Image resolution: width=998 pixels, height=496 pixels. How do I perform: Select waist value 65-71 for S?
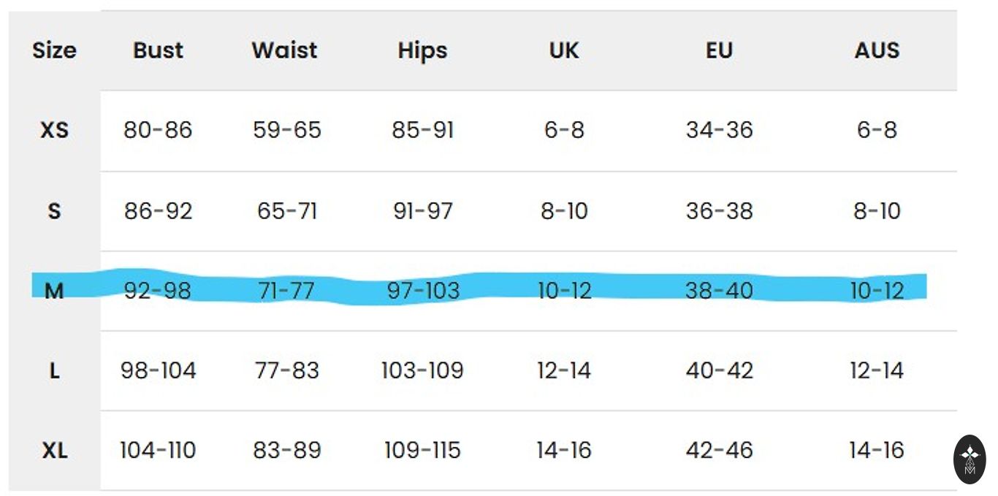point(286,211)
